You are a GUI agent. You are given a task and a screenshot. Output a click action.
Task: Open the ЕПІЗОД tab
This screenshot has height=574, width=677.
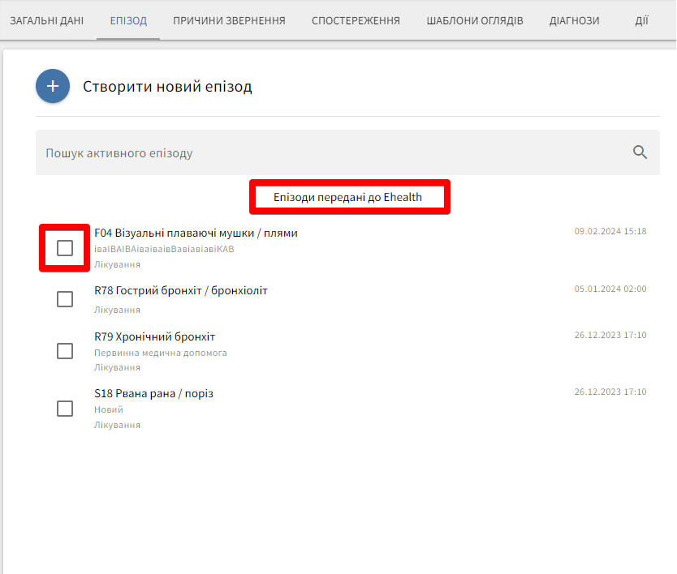coord(128,20)
